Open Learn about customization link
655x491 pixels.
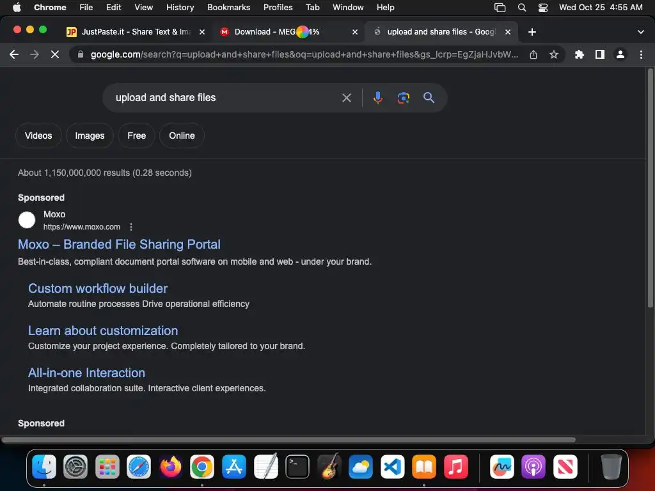pyautogui.click(x=103, y=331)
